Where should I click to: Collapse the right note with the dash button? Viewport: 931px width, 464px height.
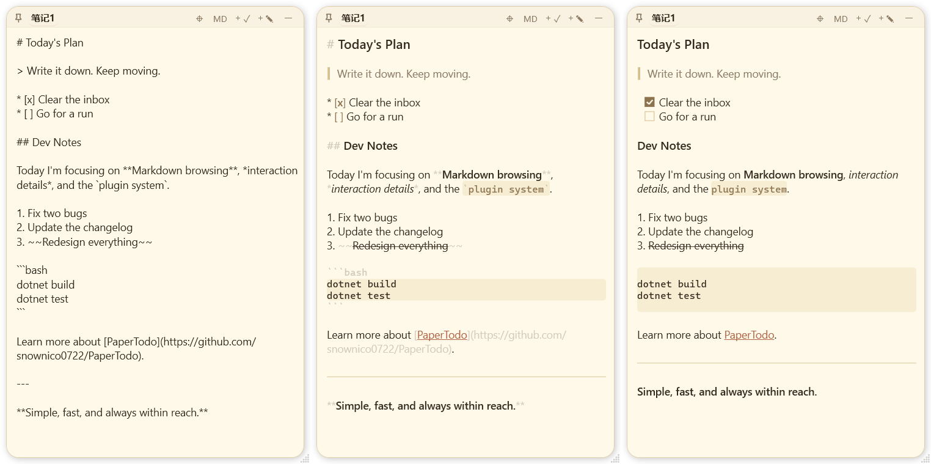pyautogui.click(x=909, y=18)
